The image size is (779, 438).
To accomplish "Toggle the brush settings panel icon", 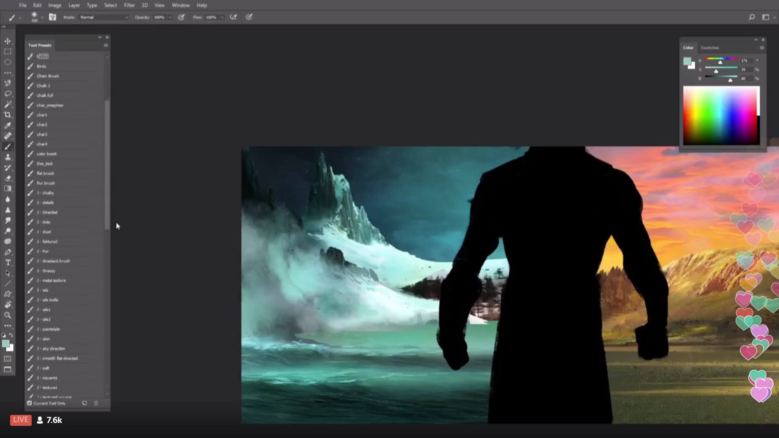I will click(52, 17).
